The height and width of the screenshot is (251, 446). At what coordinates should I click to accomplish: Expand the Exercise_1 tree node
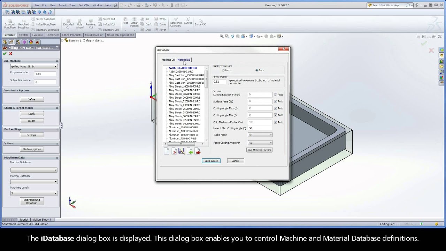62,40
